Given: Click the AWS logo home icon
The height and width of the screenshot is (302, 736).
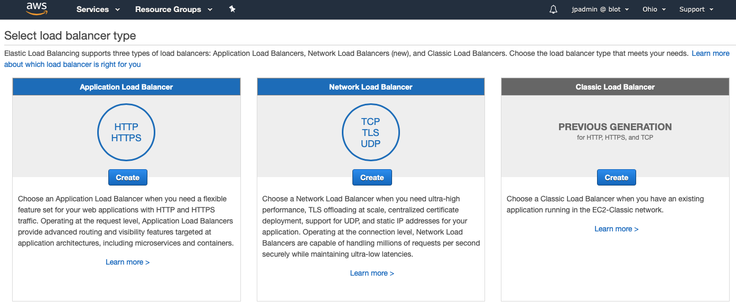Looking at the screenshot, I should [36, 8].
